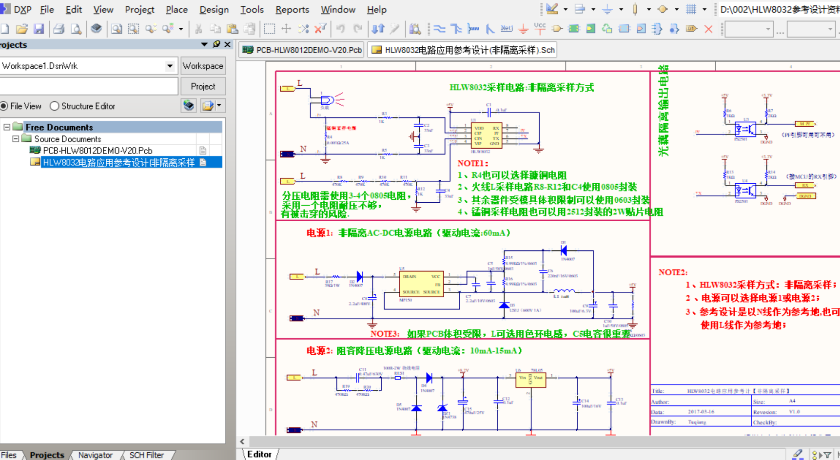The image size is (840, 460).
Task: Open the Workspace1.DsnWrk combo box dropdown
Action: 170,66
